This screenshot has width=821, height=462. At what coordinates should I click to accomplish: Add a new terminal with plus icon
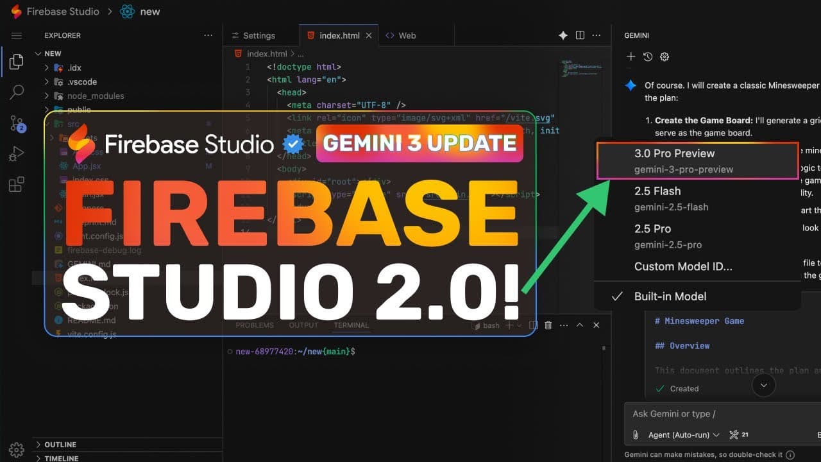pos(509,325)
